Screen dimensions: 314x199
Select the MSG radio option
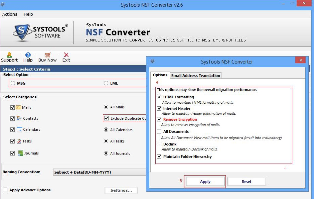13,83
